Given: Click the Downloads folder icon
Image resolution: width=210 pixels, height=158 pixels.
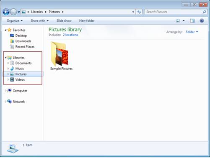Looking at the screenshot, I should click(12, 41).
